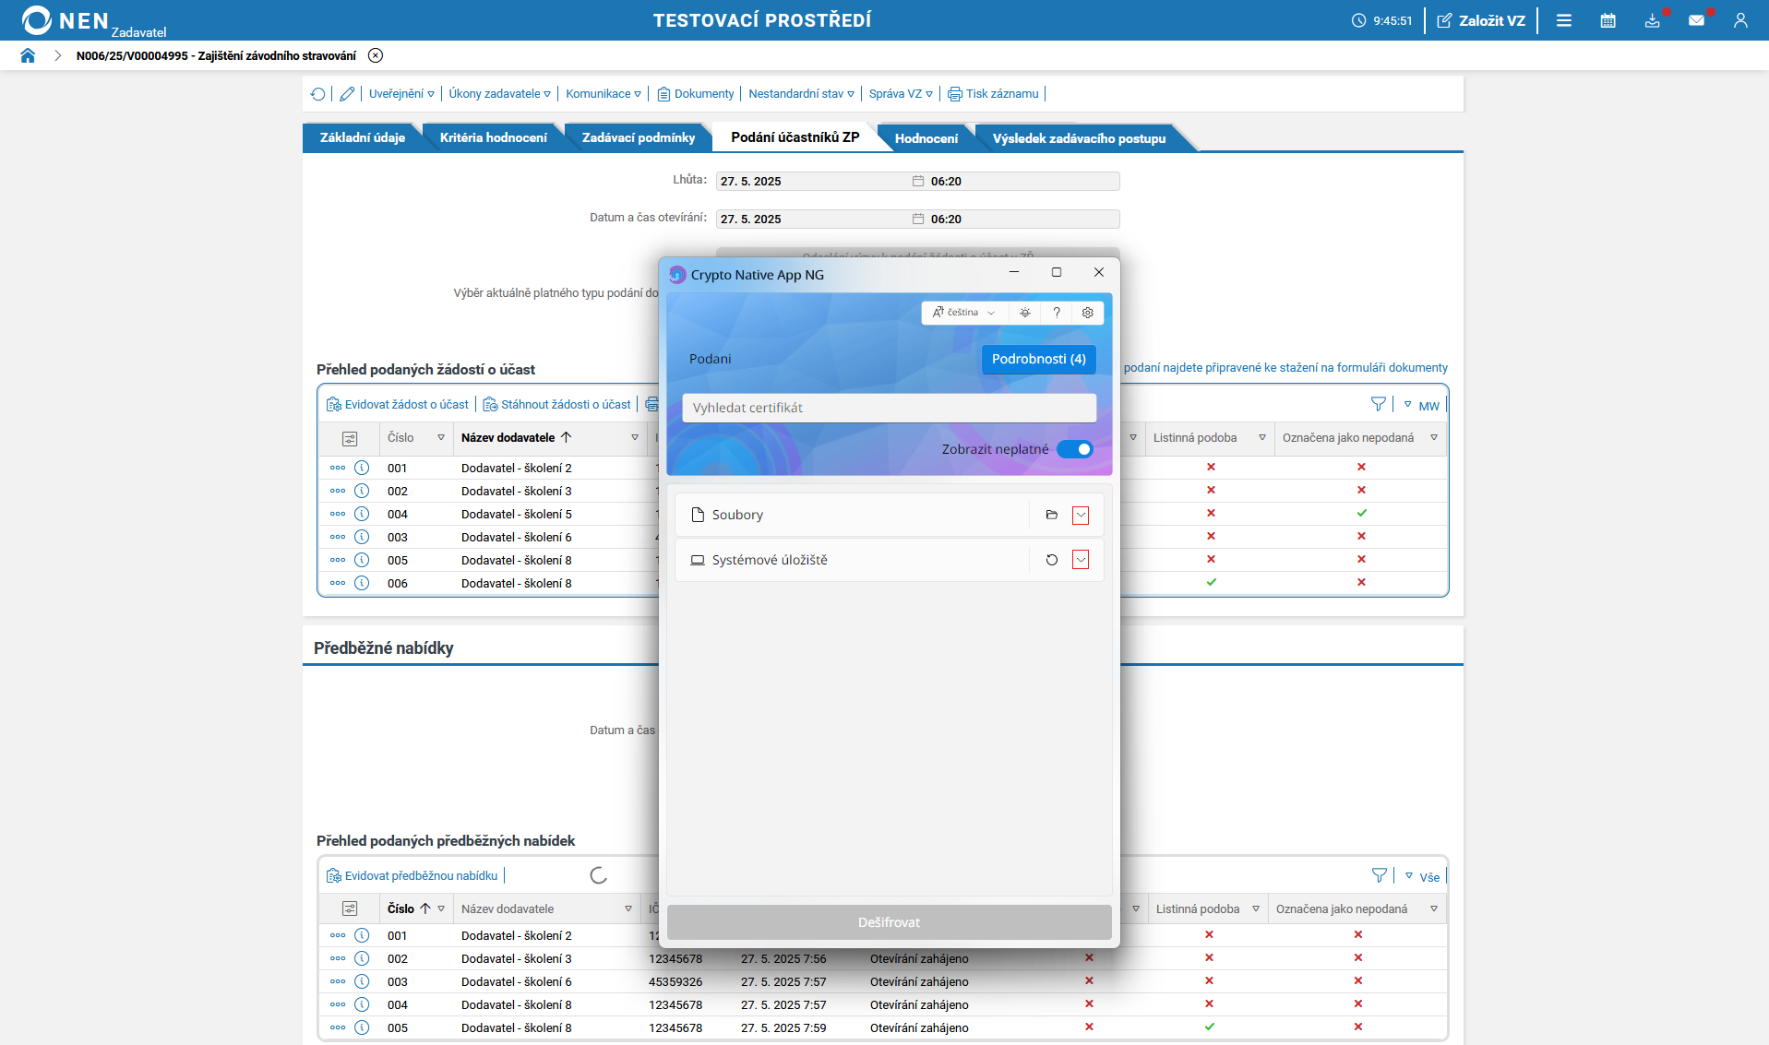The width and height of the screenshot is (1769, 1045).
Task: Browse files with the Soubory folder icon
Action: click(x=1051, y=515)
